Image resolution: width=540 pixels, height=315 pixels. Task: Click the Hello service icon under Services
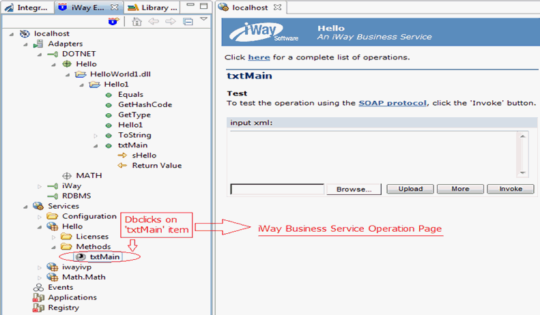(x=53, y=226)
